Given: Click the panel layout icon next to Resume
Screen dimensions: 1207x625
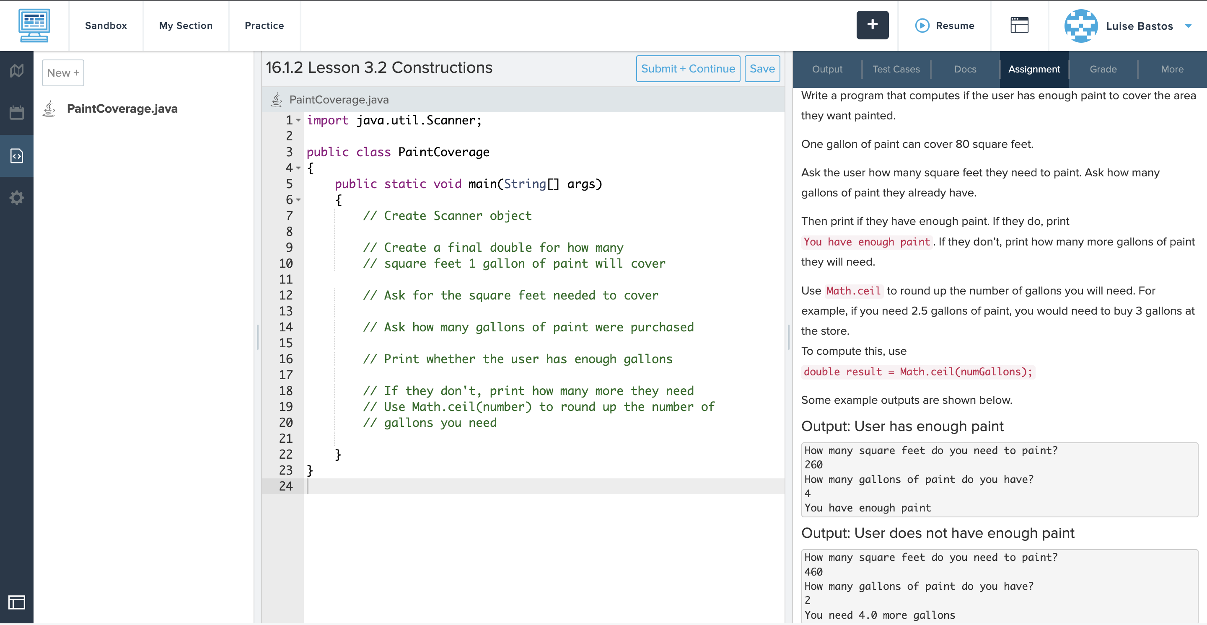Looking at the screenshot, I should click(1020, 25).
